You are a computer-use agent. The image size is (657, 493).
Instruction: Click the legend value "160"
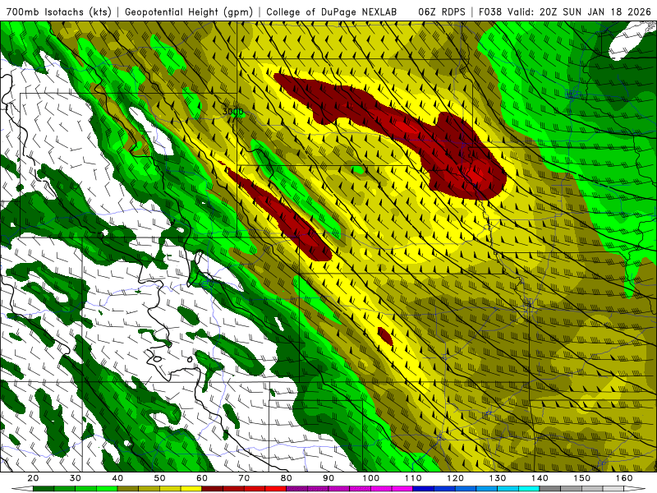[624, 478]
